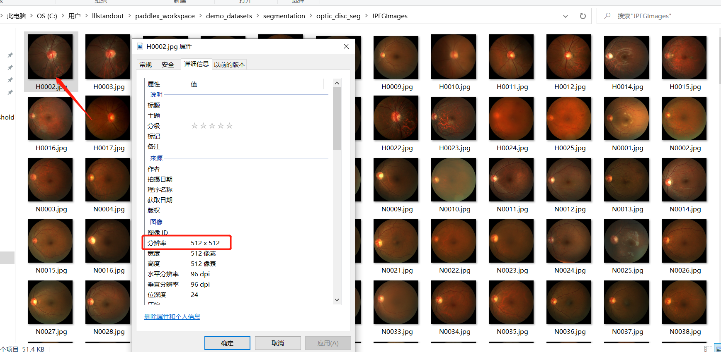Select the H0022.jpg thumbnail

pos(396,118)
